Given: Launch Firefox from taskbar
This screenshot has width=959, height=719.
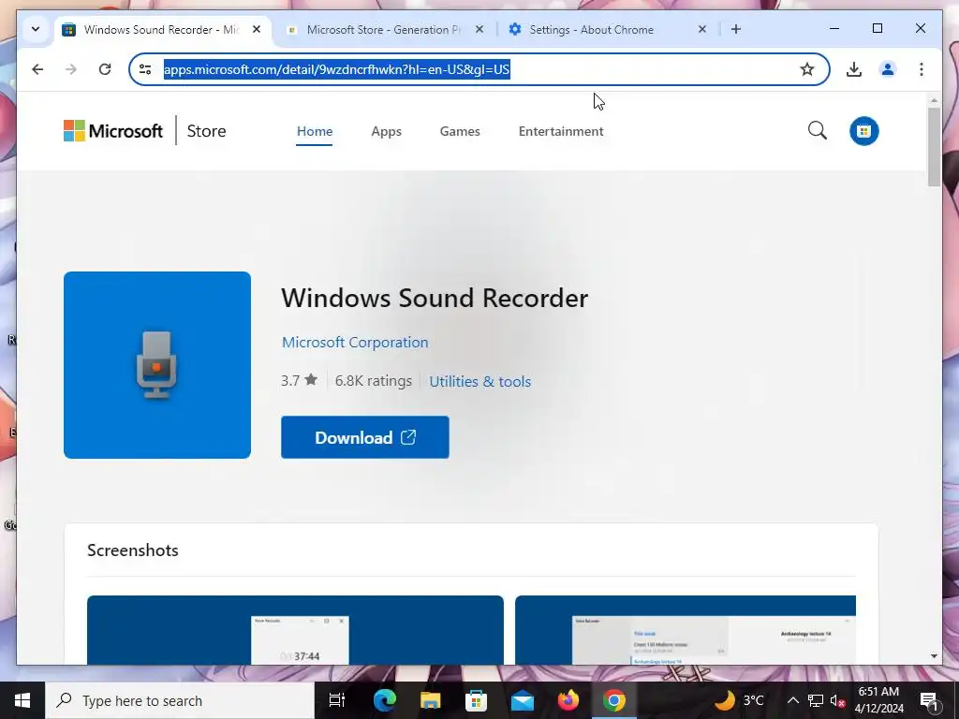Looking at the screenshot, I should click(568, 700).
